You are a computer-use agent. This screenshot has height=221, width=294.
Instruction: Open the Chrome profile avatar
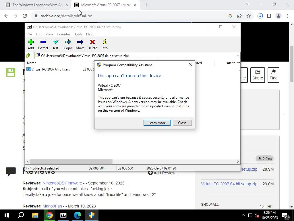point(278,16)
